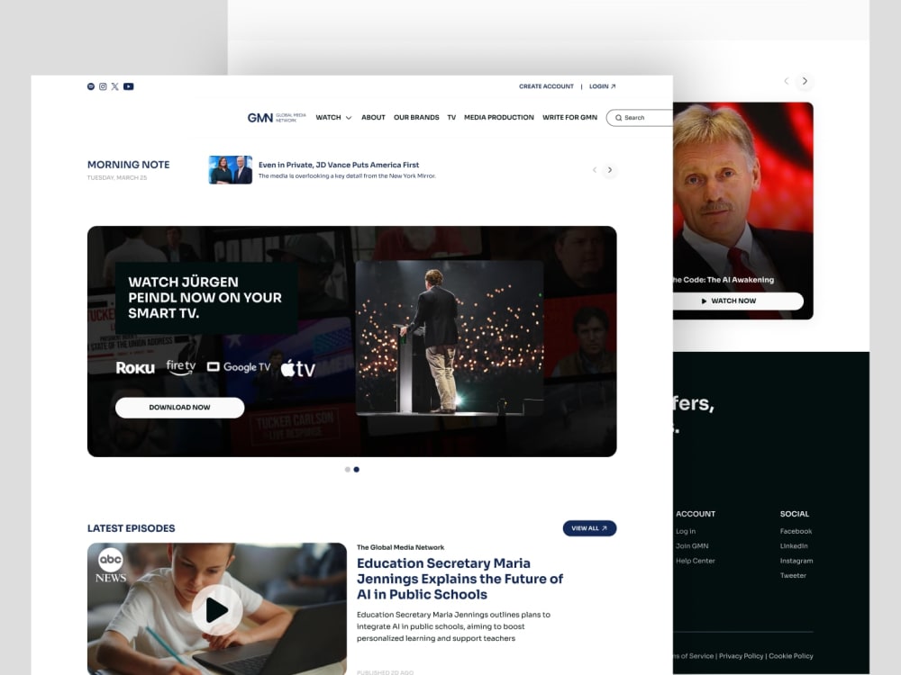Viewport: 901px width, 675px height.
Task: Go to previous Morning Note story
Action: coord(595,170)
